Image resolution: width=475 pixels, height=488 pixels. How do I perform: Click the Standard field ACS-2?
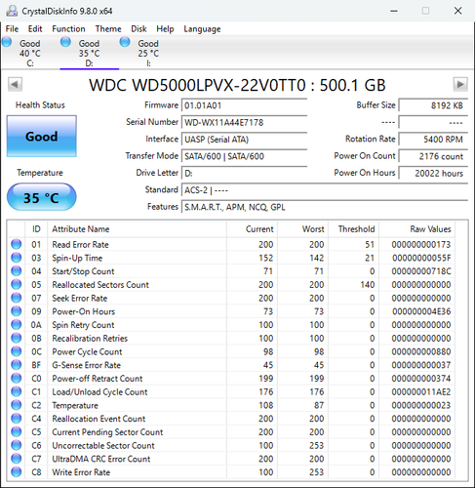click(x=325, y=190)
